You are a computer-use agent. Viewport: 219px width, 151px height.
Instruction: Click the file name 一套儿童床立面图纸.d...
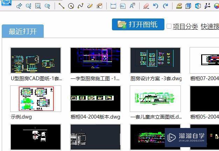pos(156,117)
